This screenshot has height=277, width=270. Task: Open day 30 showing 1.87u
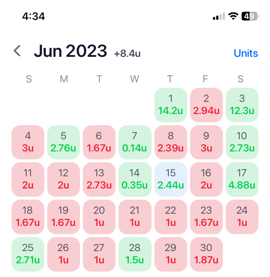(x=206, y=254)
